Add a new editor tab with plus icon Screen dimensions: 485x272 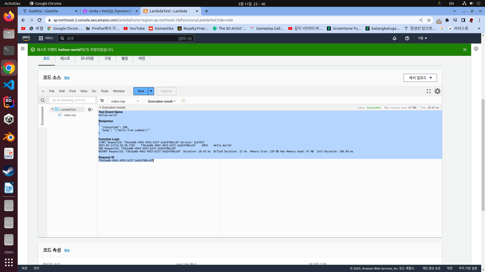183,101
